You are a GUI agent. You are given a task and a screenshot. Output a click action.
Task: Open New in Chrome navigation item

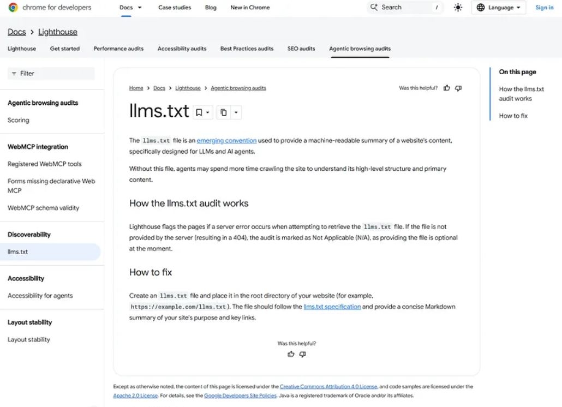pyautogui.click(x=250, y=8)
